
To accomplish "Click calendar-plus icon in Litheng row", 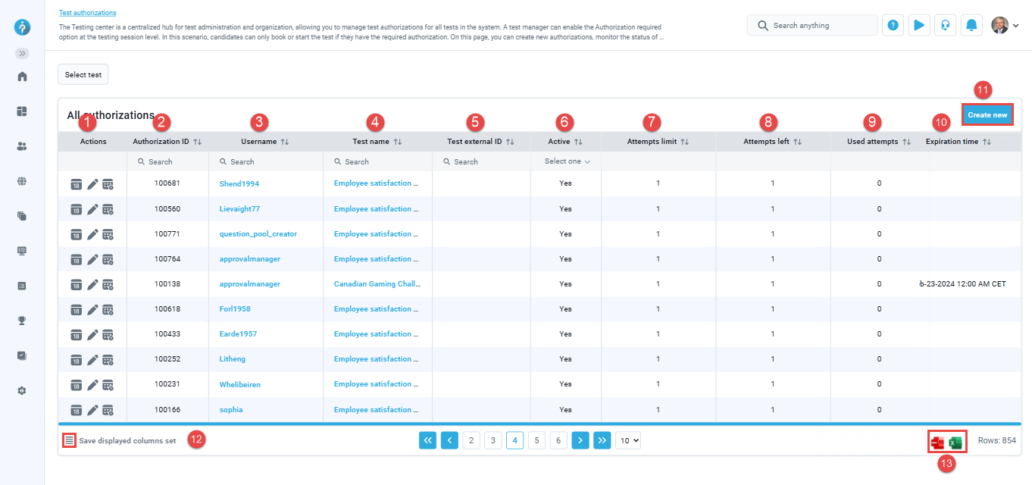I will point(108,359).
